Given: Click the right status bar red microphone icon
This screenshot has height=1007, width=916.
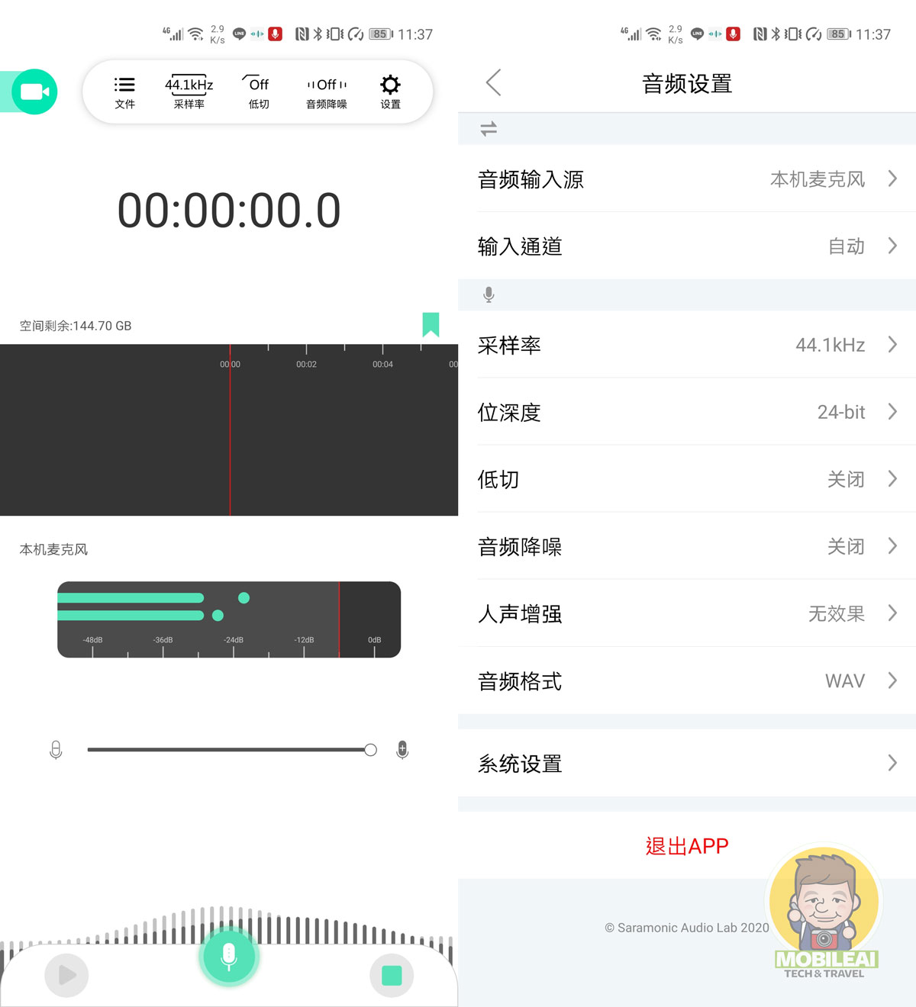Looking at the screenshot, I should pyautogui.click(x=734, y=34).
